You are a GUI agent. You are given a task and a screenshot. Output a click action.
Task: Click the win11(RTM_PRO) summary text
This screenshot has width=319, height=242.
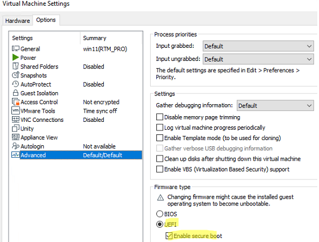[105, 49]
